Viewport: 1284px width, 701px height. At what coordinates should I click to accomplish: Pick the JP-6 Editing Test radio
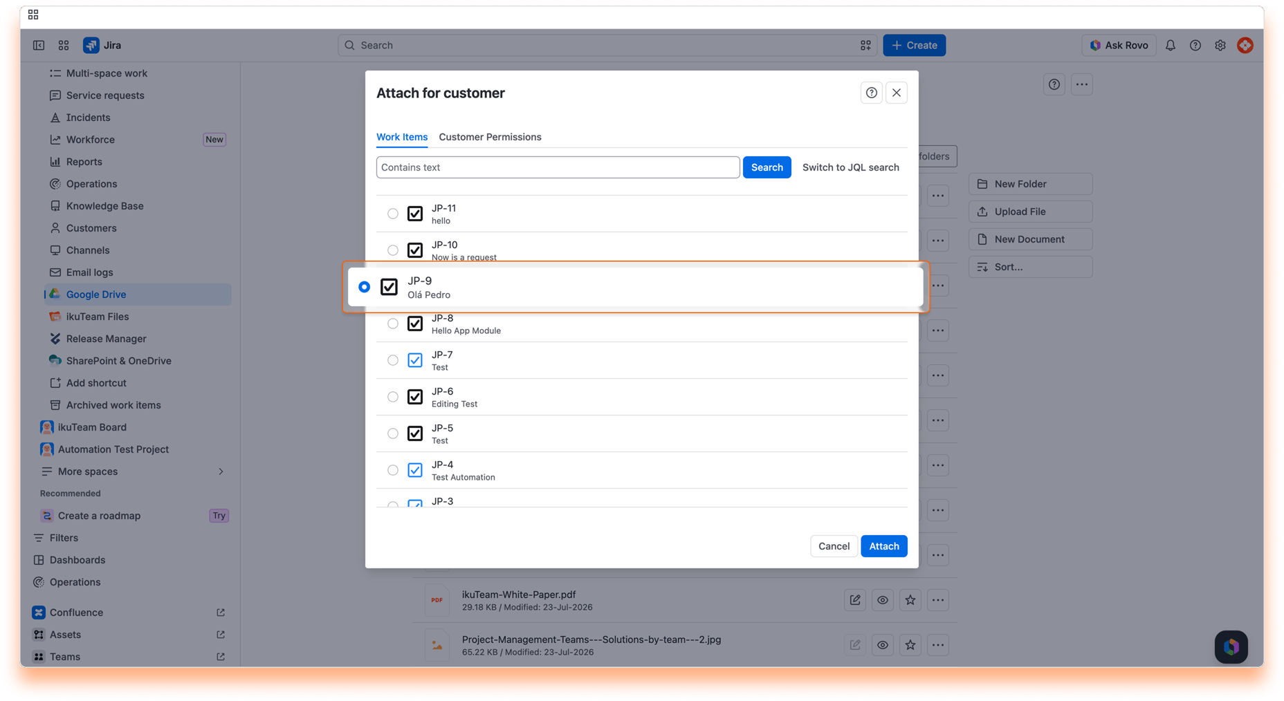coord(392,397)
